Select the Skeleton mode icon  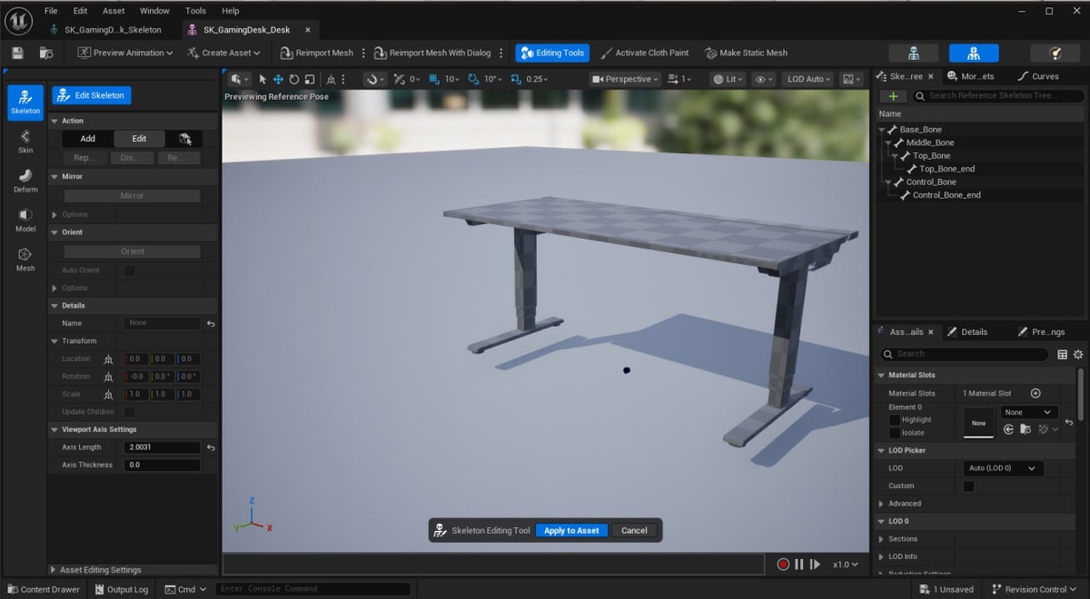(25, 102)
